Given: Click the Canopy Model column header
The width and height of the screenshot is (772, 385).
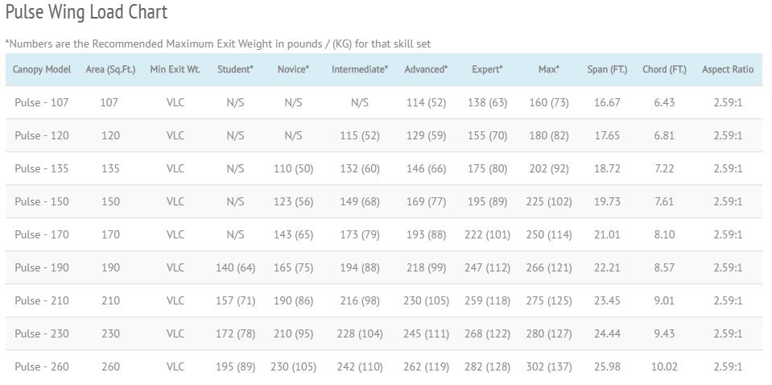Looking at the screenshot, I should pyautogui.click(x=42, y=69).
